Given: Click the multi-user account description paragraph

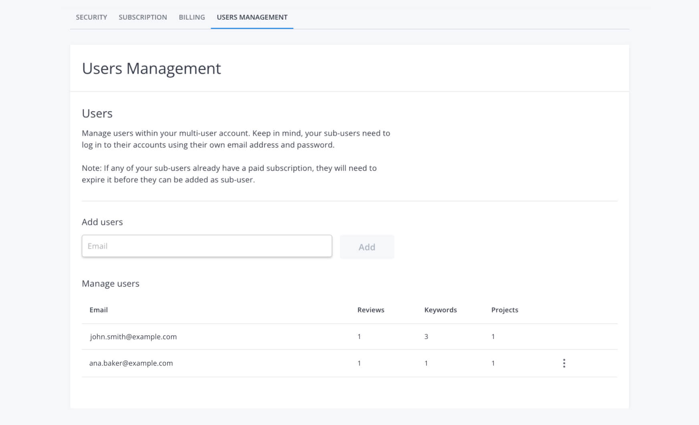Looking at the screenshot, I should [236, 139].
